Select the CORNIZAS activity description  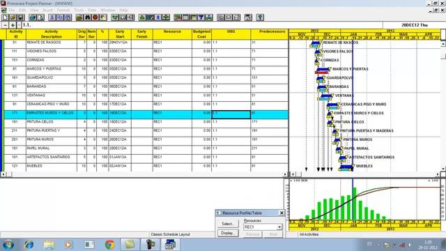click(x=36, y=60)
